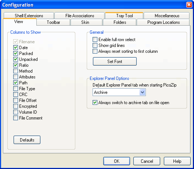194x169 pixels.
Task: Switch to the Toolbar tab
Action: (x=53, y=22)
